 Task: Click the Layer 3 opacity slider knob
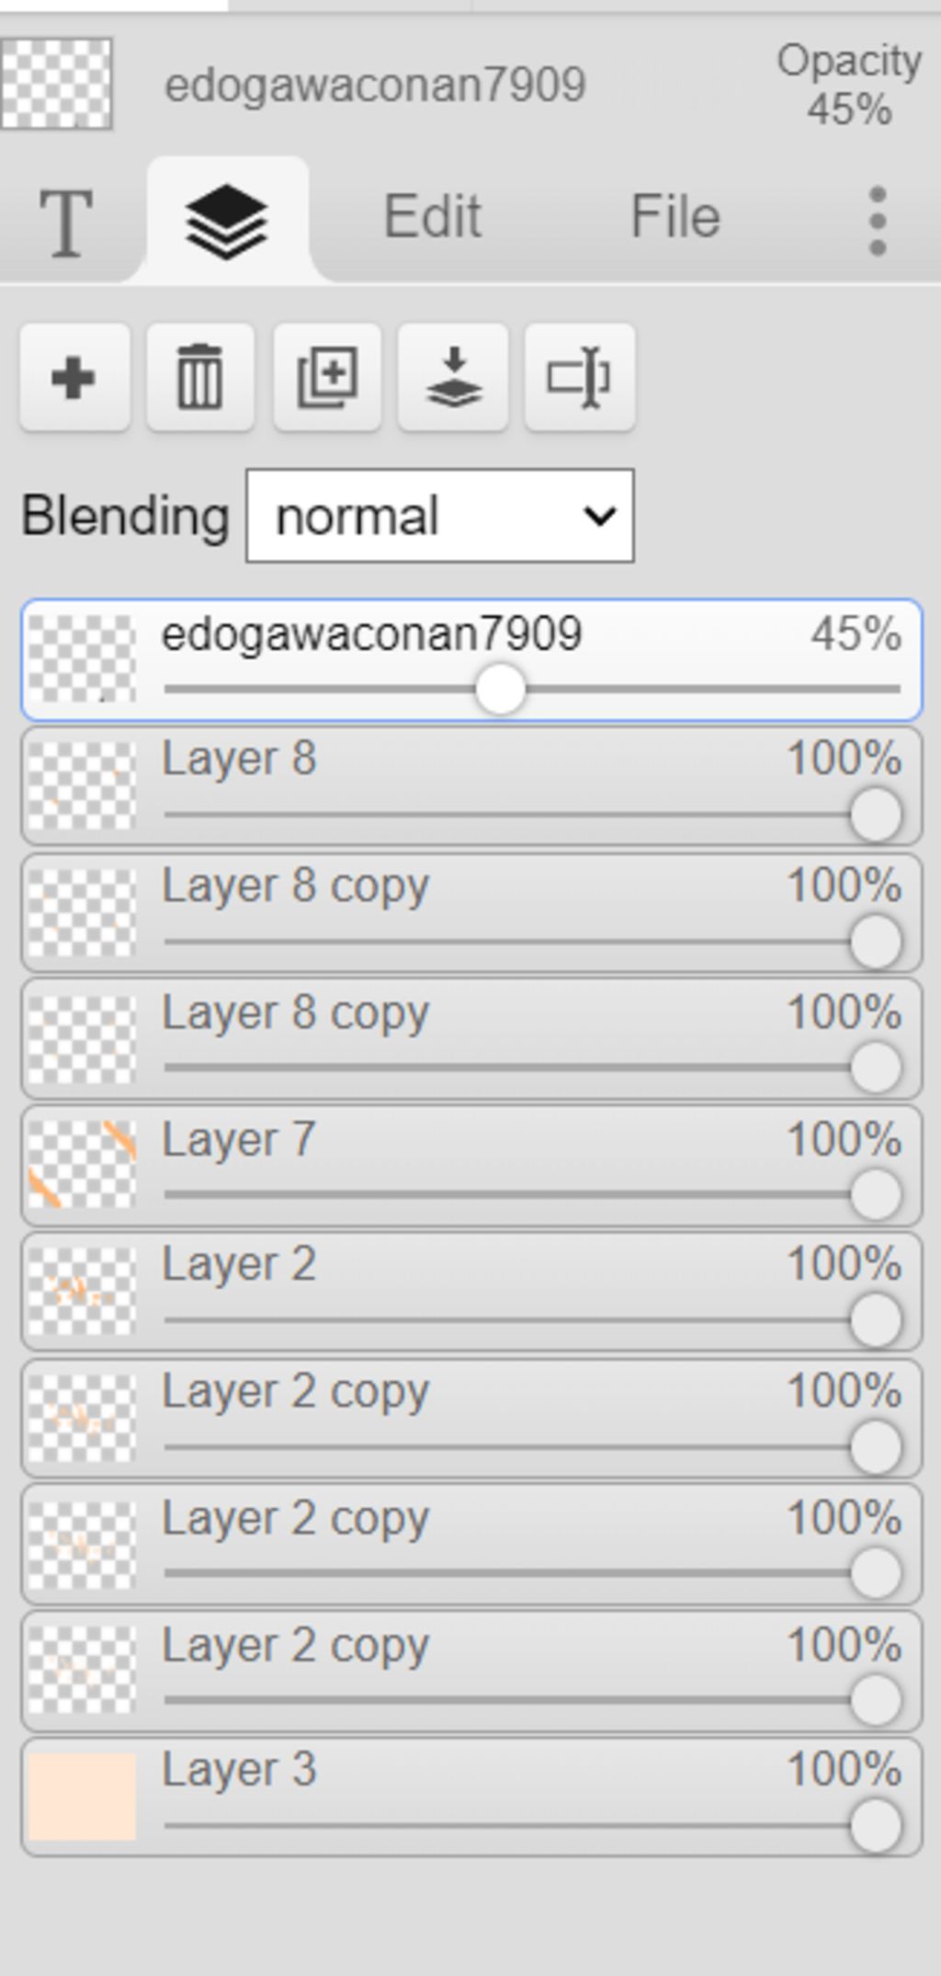[875, 1825]
